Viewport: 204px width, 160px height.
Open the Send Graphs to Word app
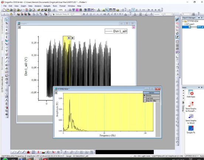(191, 119)
